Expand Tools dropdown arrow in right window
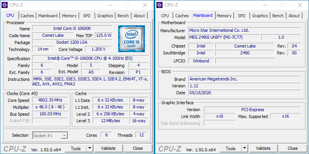This screenshot has width=309, height=154. [244, 148]
